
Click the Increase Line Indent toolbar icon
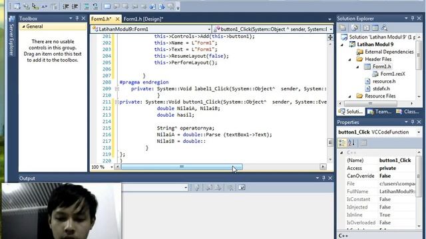(x=75, y=6)
